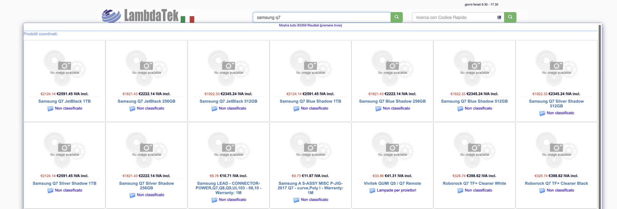Open Samsung Q7 Blue Shadow 1TB product link

(x=310, y=101)
